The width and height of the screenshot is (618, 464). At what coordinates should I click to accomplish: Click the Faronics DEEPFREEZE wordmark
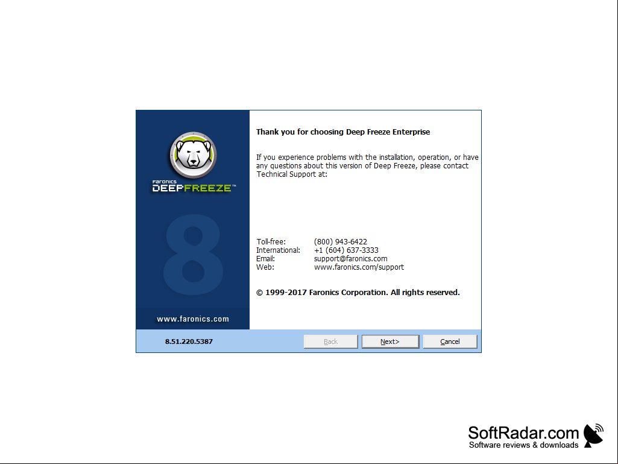[x=194, y=186]
